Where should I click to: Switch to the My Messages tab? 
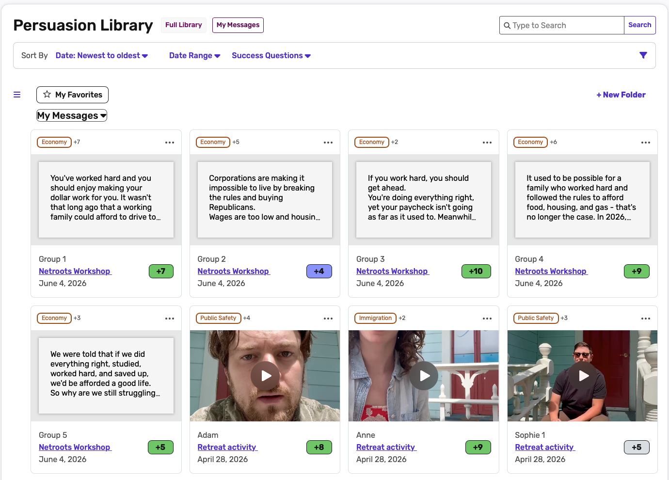point(238,25)
